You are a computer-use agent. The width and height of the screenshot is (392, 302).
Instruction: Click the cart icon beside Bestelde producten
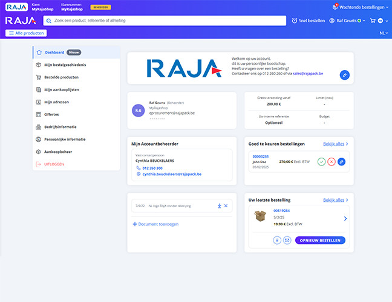[39, 77]
